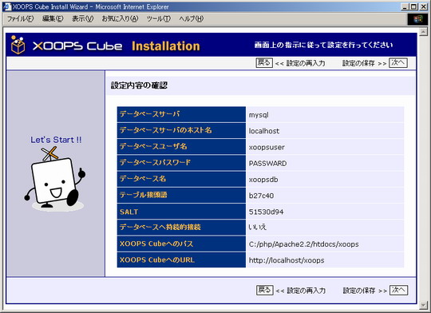Click the scrollbar up arrow

pos(423,32)
